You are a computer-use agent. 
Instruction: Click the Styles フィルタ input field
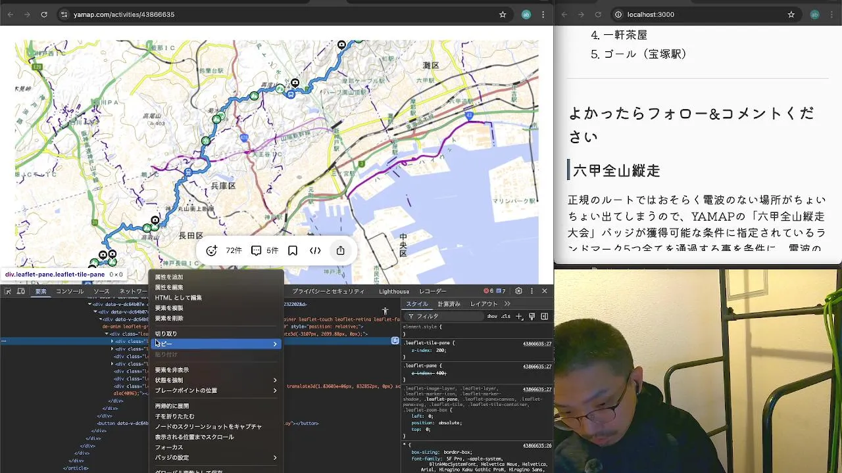444,316
